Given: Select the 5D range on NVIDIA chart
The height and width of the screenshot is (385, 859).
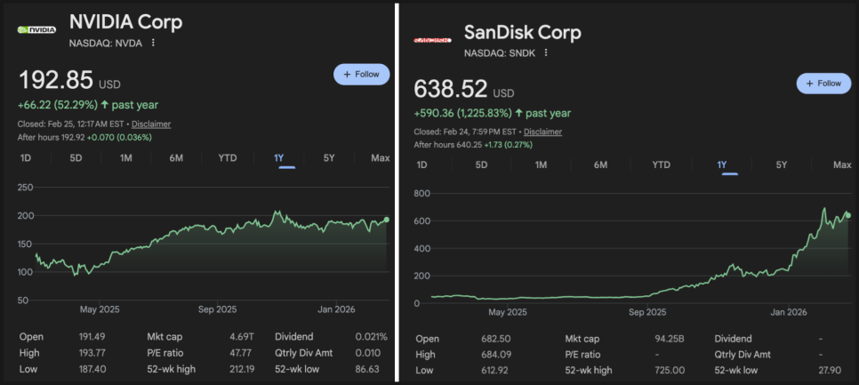Looking at the screenshot, I should point(76,158).
